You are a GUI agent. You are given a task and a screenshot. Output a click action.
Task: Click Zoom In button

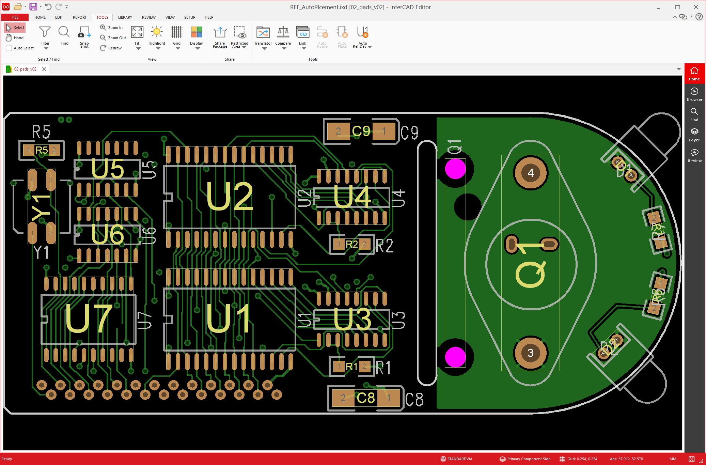111,28
